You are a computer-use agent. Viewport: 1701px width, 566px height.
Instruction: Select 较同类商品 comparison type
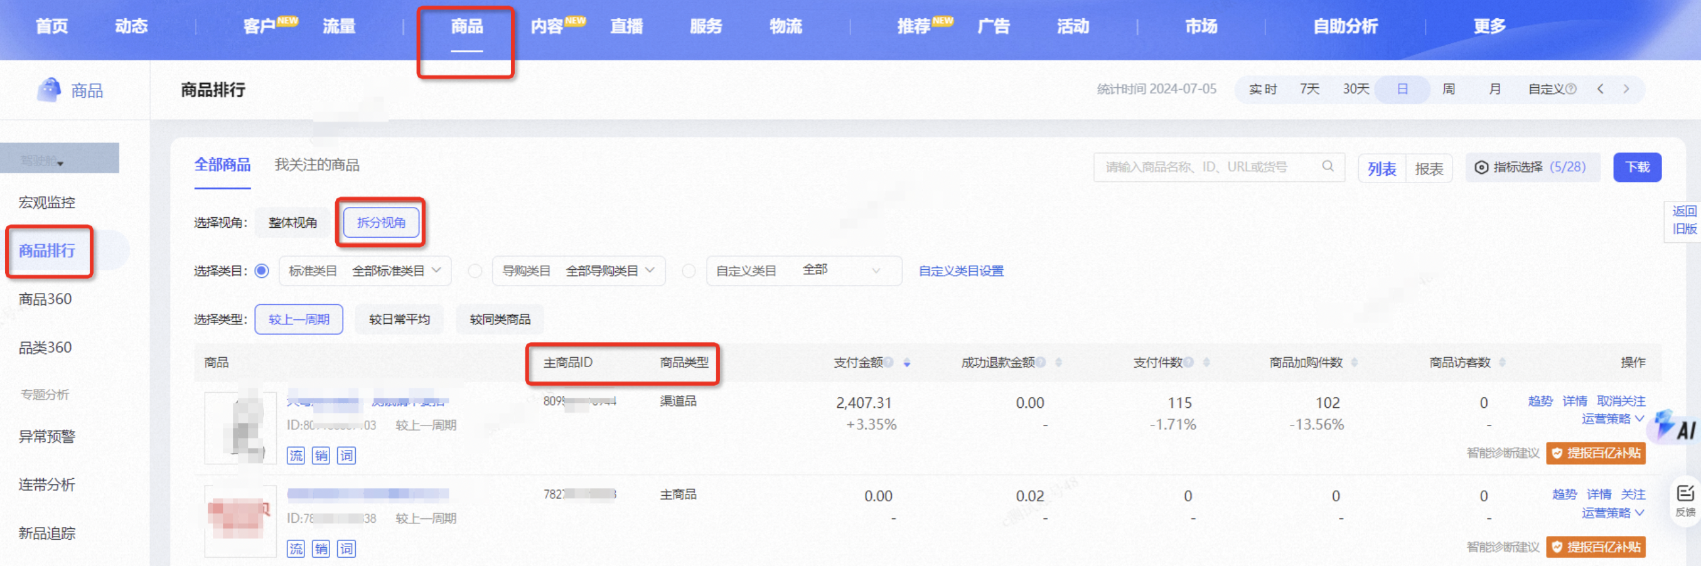(x=500, y=319)
